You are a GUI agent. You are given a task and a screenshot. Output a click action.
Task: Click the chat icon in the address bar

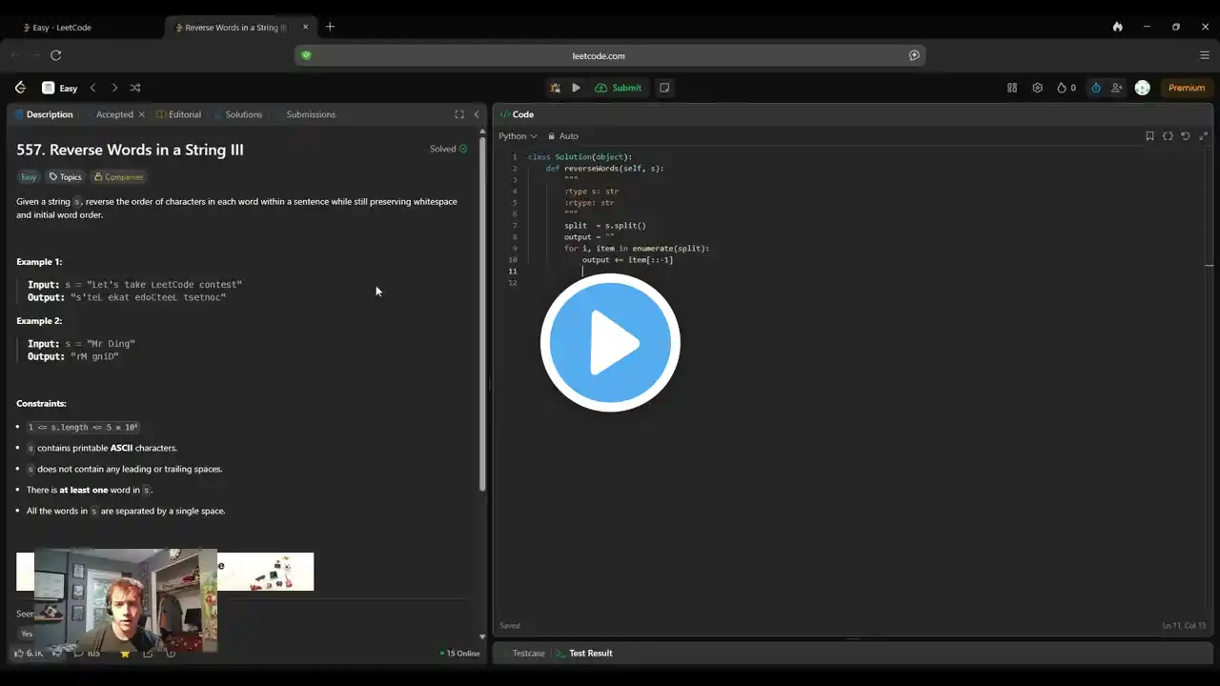(x=914, y=55)
